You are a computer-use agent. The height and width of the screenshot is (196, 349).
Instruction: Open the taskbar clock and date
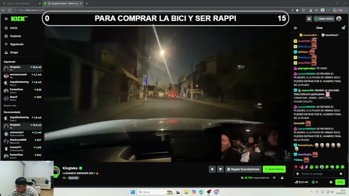coord(341,192)
